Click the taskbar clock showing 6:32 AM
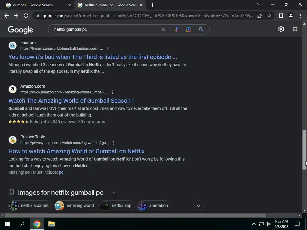This screenshot has height=230, width=307. [x=281, y=224]
